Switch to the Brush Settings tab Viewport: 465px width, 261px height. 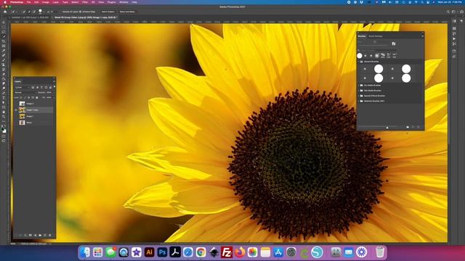tap(376, 36)
